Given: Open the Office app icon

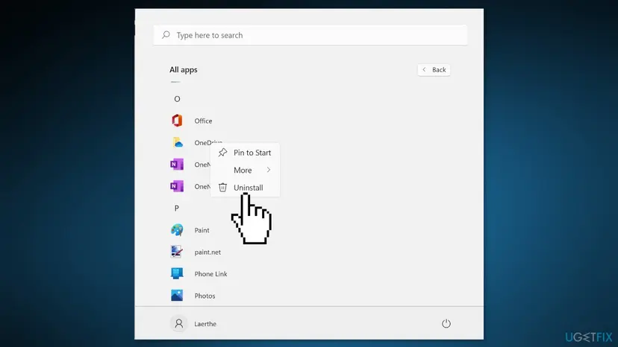Looking at the screenshot, I should (x=177, y=121).
